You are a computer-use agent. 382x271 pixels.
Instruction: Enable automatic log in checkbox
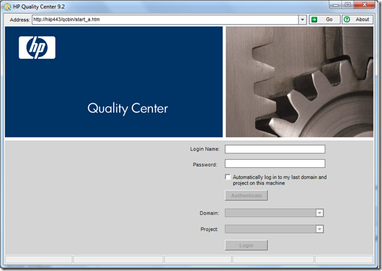tap(228, 177)
